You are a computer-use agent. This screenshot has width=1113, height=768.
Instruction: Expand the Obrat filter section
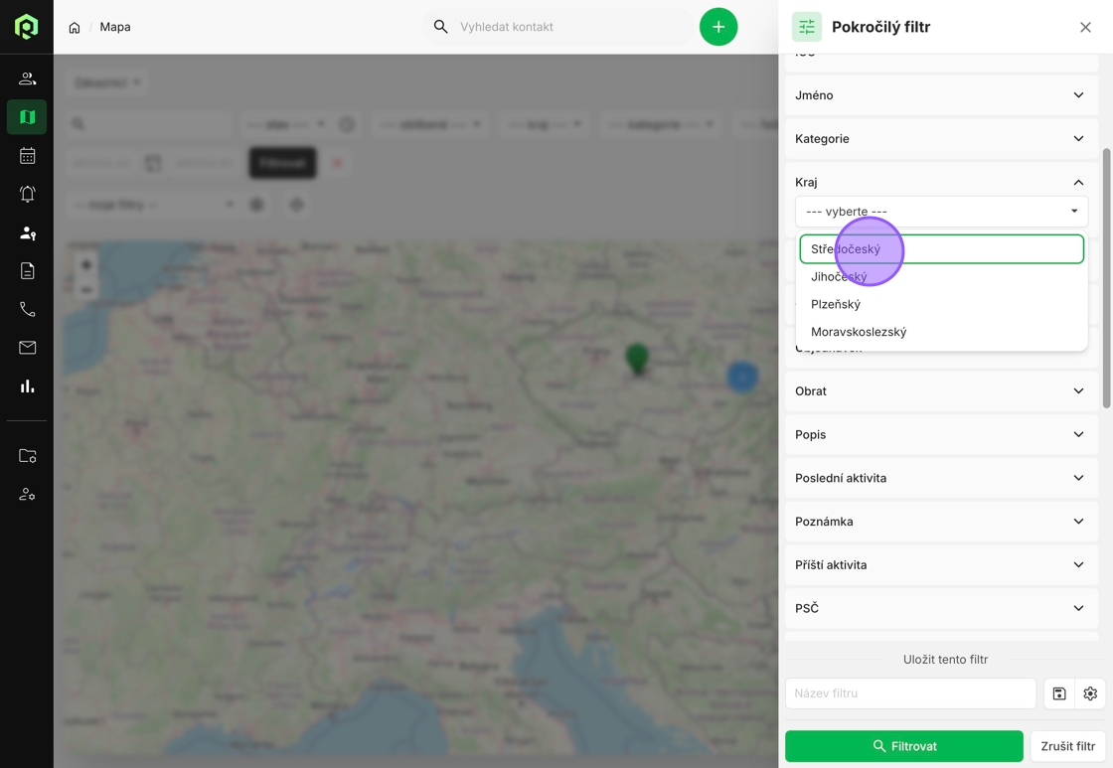[941, 391]
